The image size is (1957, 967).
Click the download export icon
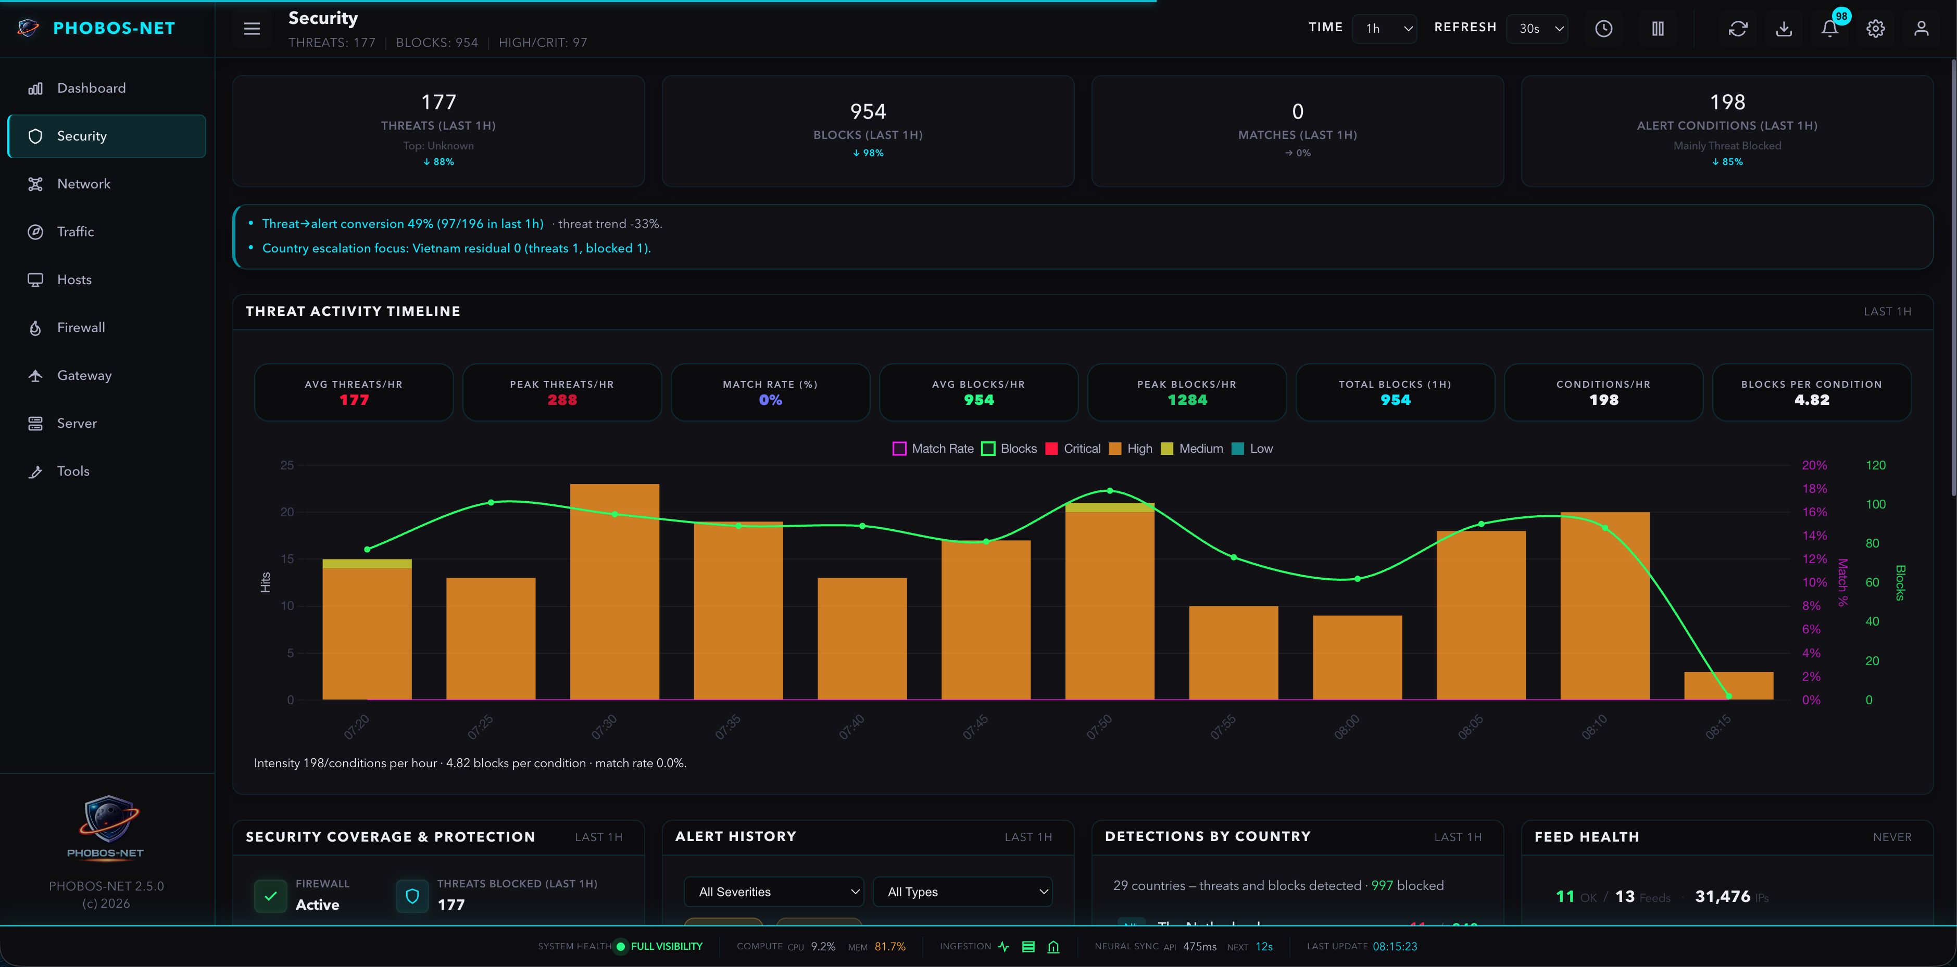coord(1784,29)
